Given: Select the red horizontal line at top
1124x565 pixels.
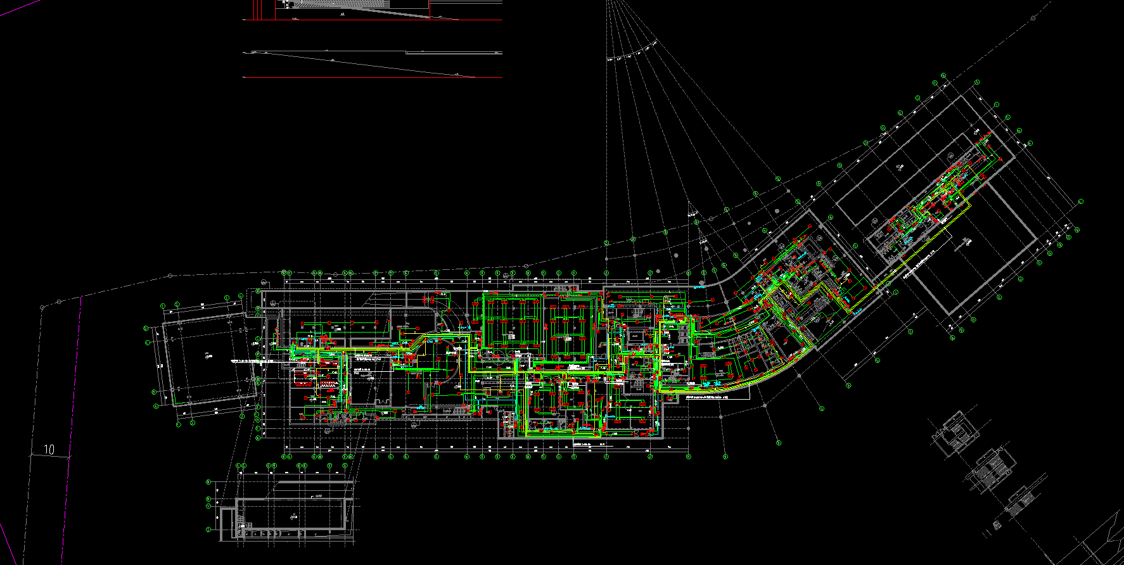Looking at the screenshot, I should [373, 78].
